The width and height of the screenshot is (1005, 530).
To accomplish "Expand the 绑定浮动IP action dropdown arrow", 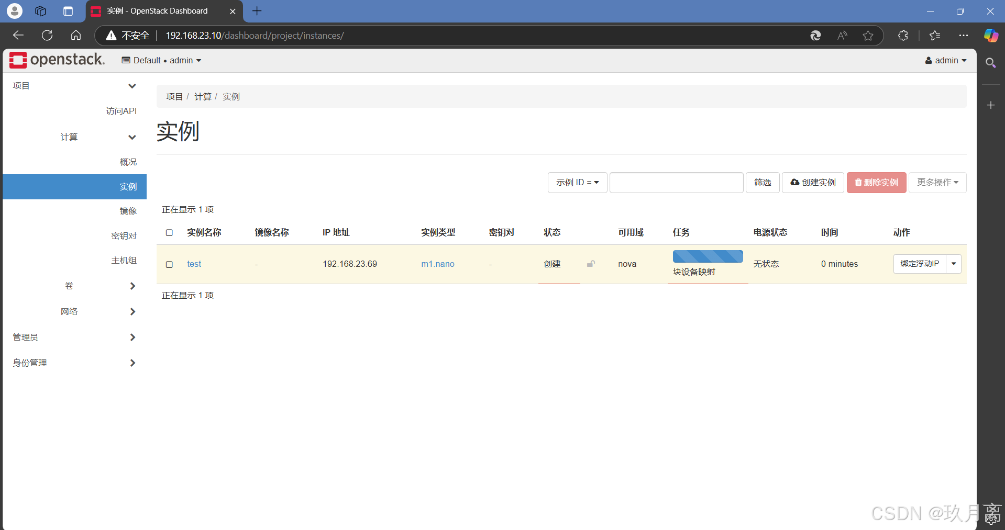I will [x=954, y=264].
